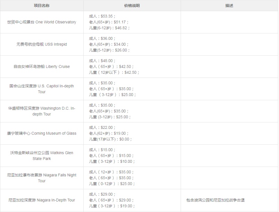Click Liberty Cruise senior price $42.50
The width and height of the screenshot is (279, 212).
coord(125,67)
